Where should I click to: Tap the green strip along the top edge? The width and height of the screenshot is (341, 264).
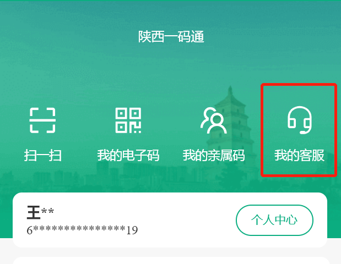pos(171,1)
